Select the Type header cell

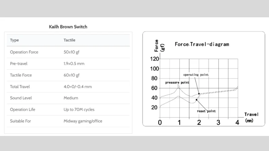14,40
